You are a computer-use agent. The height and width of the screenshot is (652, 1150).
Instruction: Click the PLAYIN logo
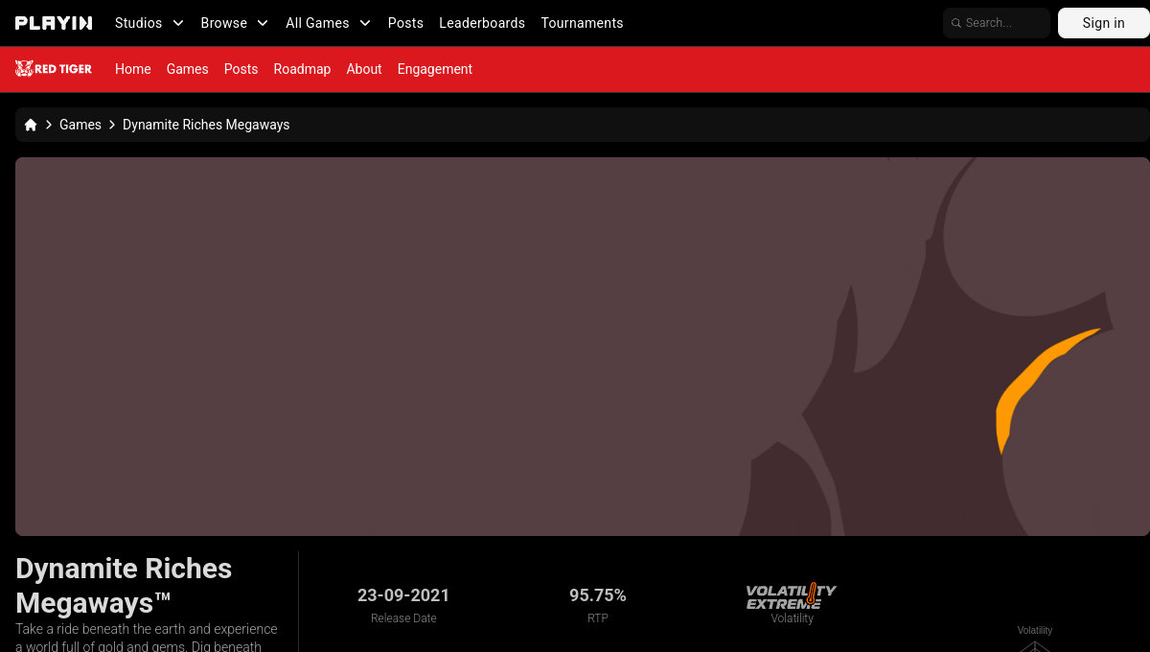tap(54, 23)
